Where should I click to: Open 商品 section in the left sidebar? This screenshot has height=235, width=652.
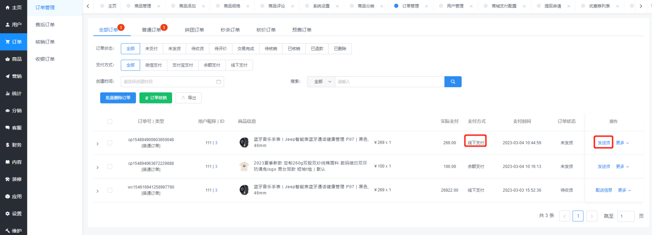click(14, 59)
